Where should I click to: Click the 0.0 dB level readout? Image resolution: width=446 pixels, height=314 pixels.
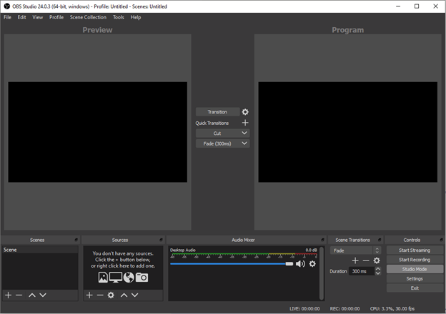pyautogui.click(x=311, y=250)
